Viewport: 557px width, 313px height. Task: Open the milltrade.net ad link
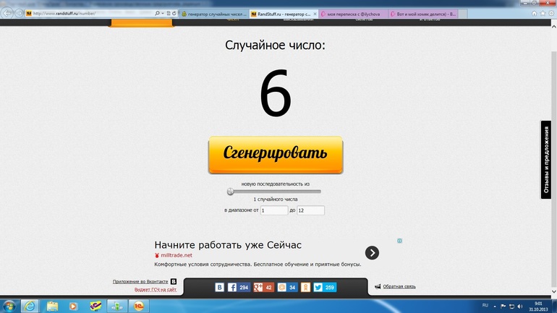point(177,255)
